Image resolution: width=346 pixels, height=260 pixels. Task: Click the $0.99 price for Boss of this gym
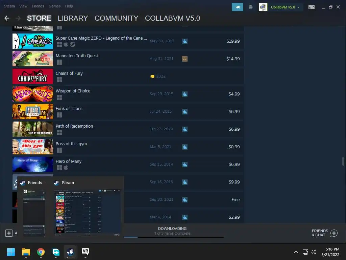pyautogui.click(x=234, y=147)
